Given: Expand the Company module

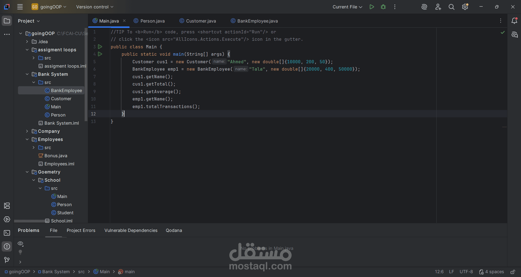Looking at the screenshot, I should coord(27,131).
